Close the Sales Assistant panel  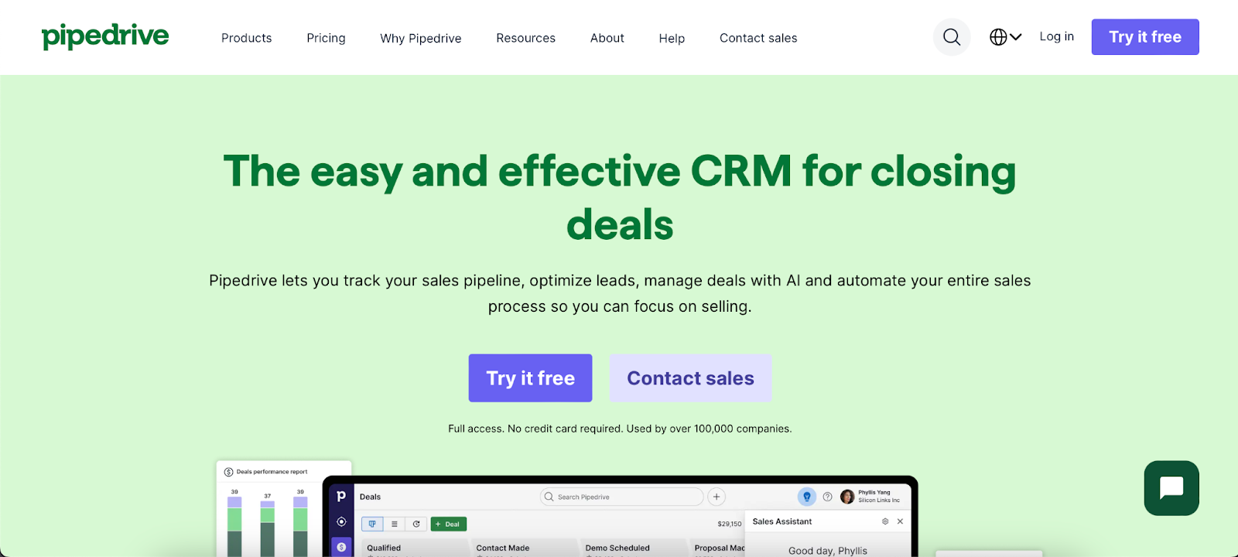[x=900, y=521]
